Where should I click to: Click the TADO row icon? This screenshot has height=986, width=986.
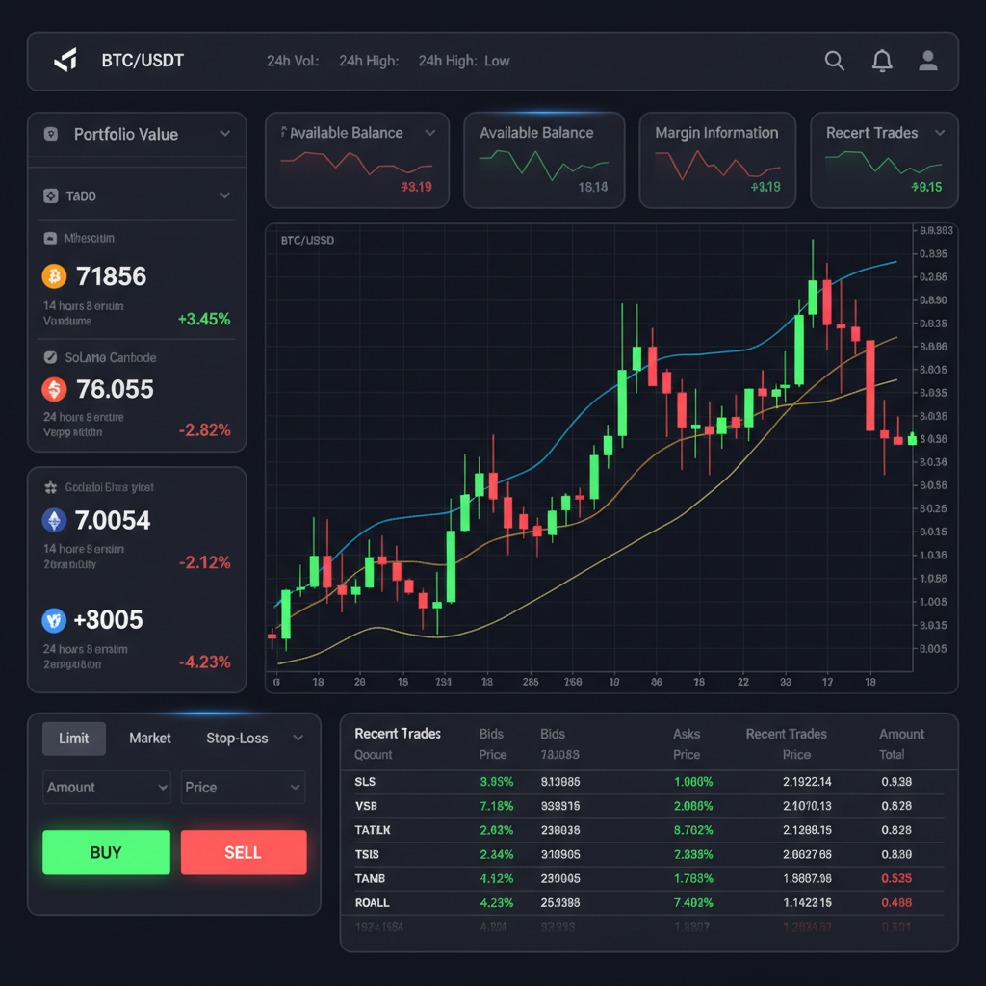coord(51,195)
